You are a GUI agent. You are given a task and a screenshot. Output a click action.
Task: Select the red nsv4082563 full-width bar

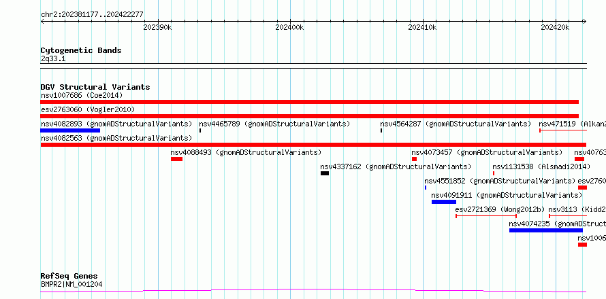(313, 145)
